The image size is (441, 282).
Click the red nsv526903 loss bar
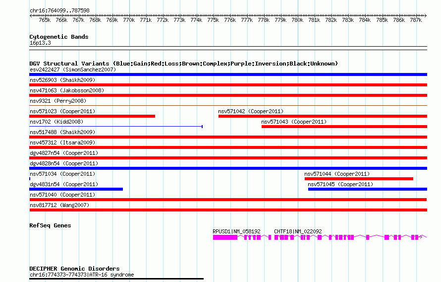(x=228, y=85)
